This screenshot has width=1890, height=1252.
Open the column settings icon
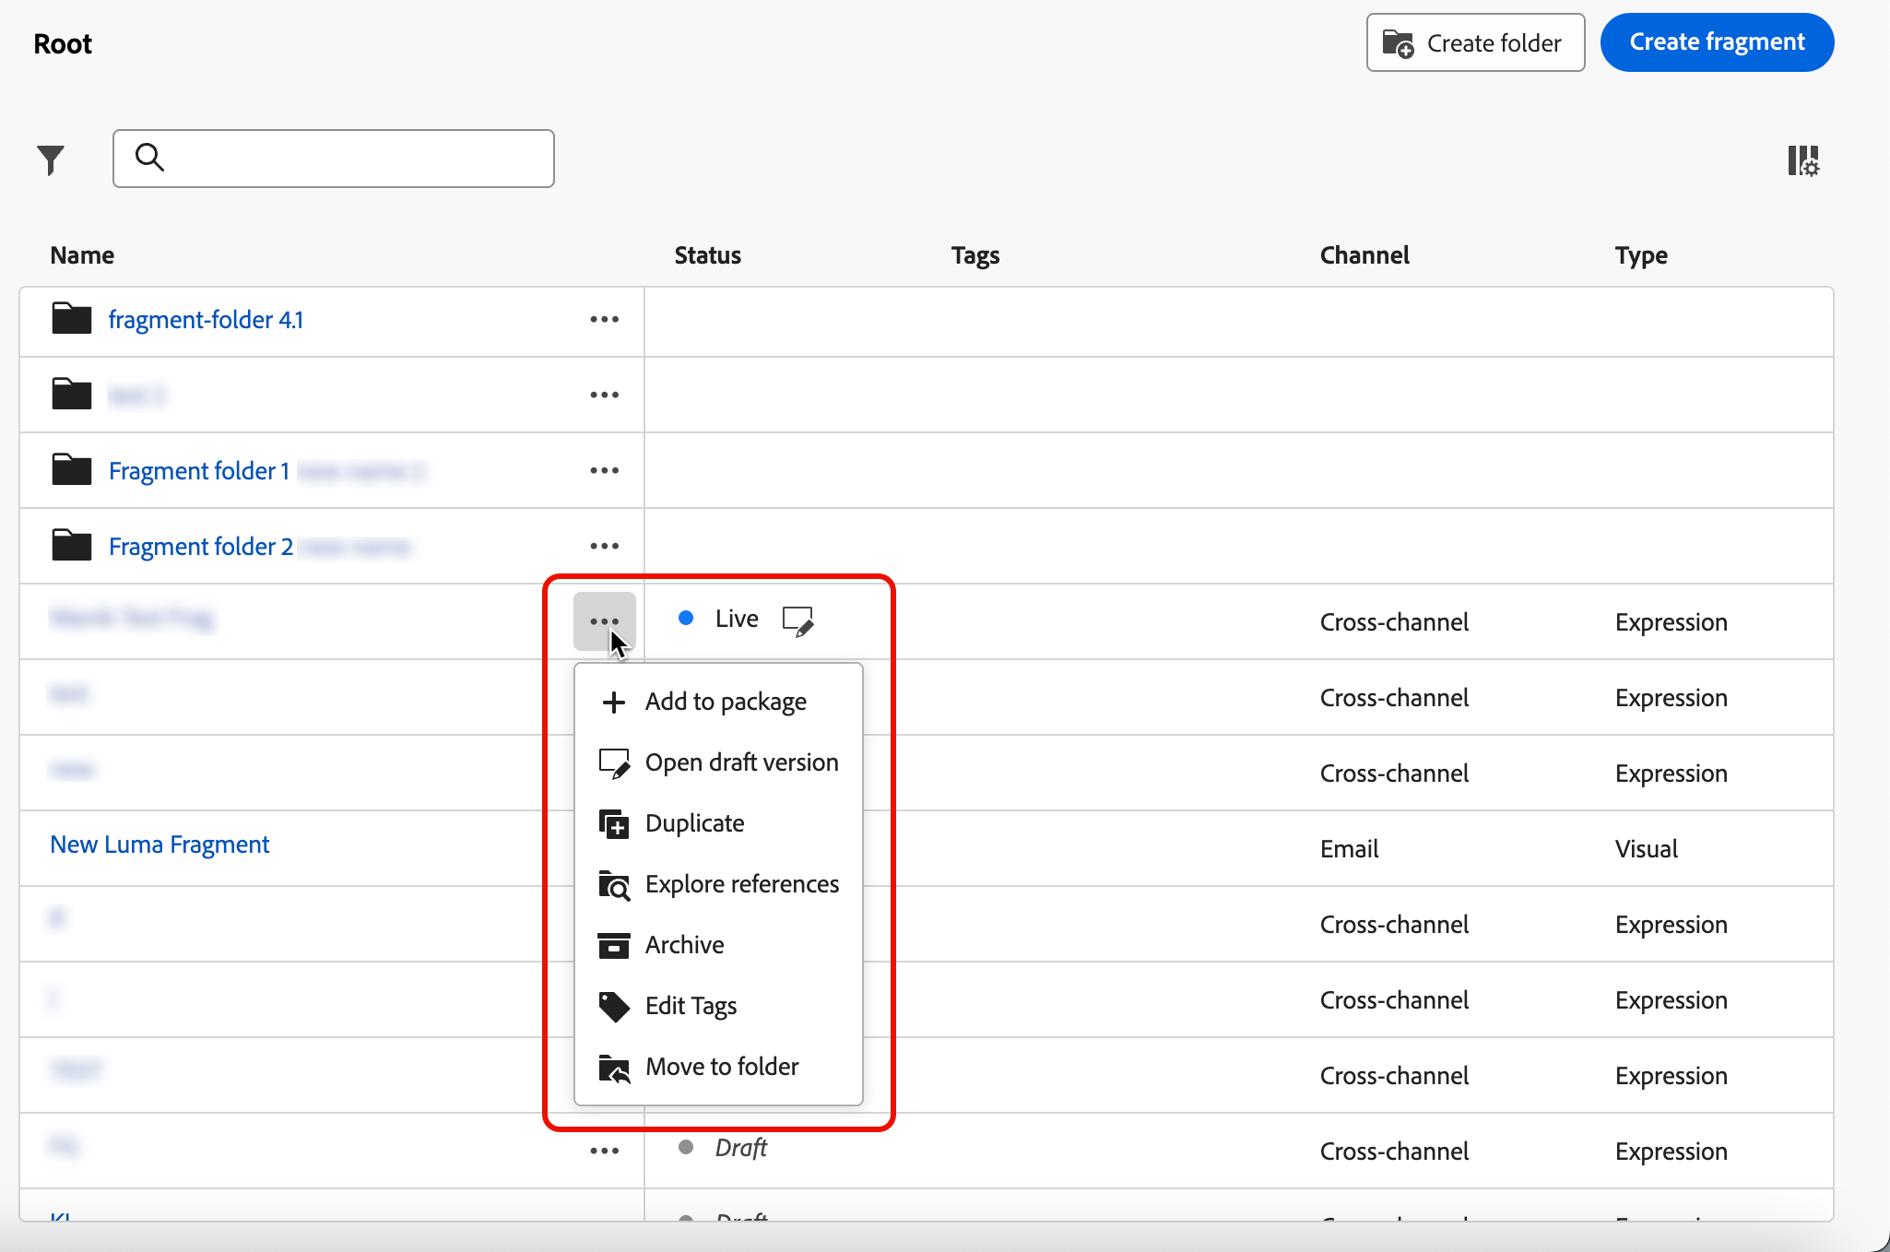(1802, 160)
